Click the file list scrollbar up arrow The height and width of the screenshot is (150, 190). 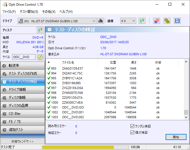186,62
